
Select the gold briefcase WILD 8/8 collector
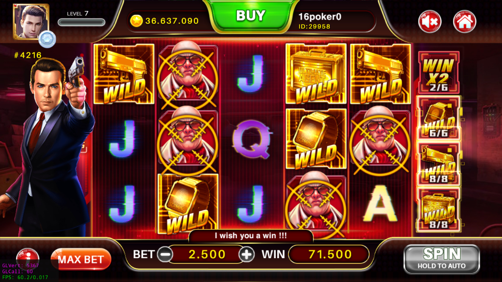438,209
